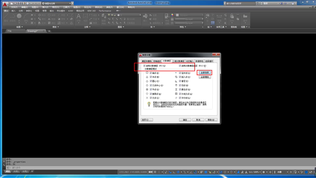Click the intersection X snap icon
Image resolution: width=316 pixels, height=178 pixels.
[147, 98]
